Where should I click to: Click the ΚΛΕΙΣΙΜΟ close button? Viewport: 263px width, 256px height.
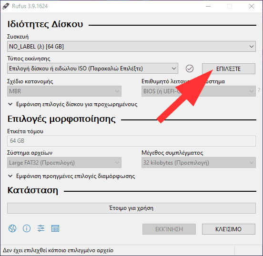pos(229,229)
